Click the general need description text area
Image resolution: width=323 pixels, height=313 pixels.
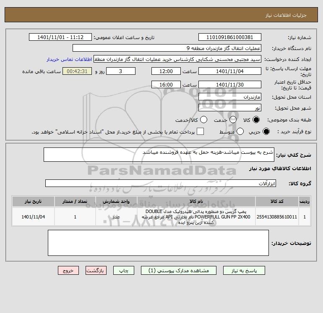pos(159,155)
